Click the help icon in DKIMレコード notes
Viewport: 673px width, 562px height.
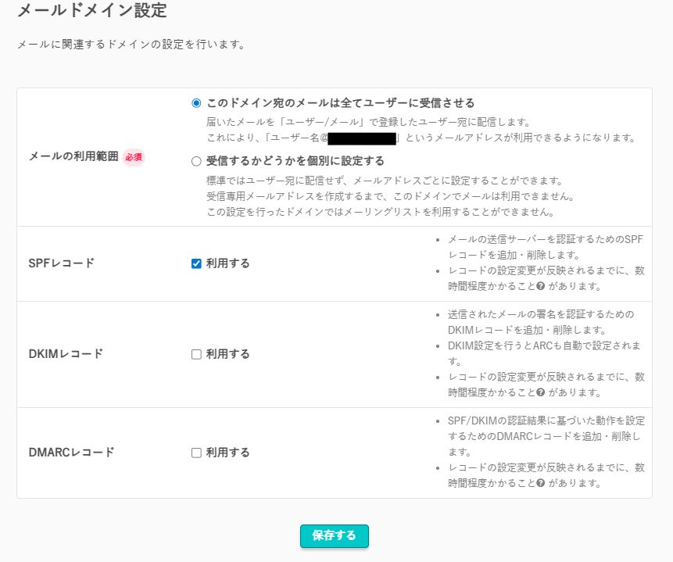(541, 392)
